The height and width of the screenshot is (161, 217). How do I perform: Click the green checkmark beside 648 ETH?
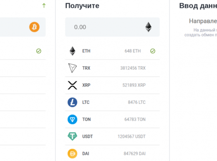tap(153, 51)
